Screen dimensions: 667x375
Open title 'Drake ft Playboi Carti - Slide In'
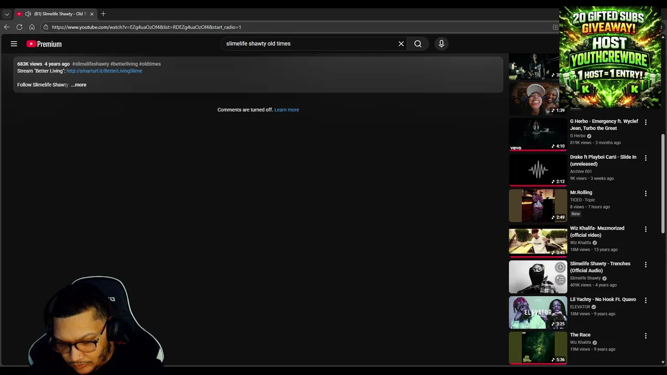click(x=603, y=160)
